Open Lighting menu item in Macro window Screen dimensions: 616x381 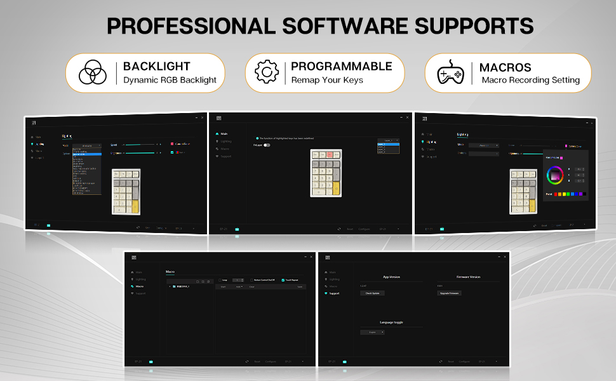(x=140, y=279)
